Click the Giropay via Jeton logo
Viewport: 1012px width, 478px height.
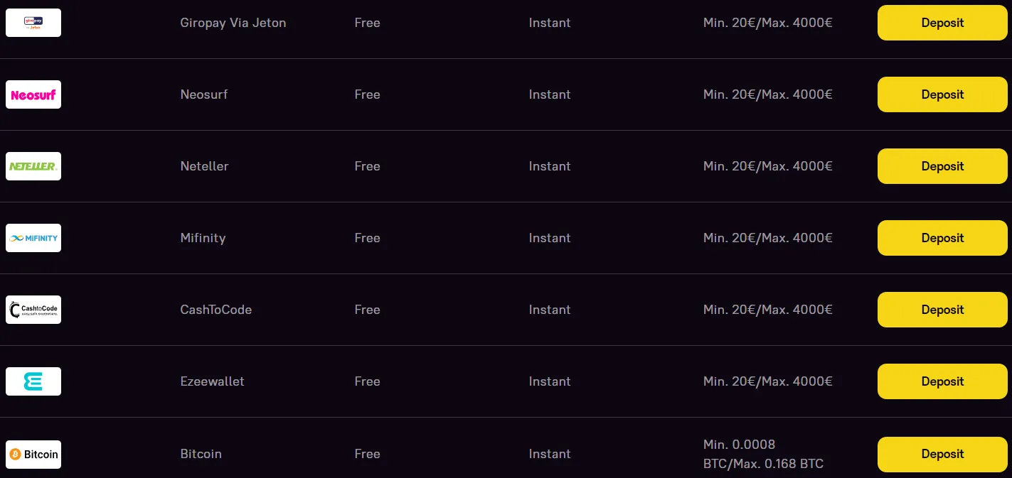[x=33, y=23]
